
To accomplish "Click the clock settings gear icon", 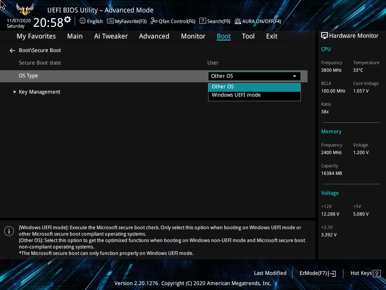I will pyautogui.click(x=67, y=20).
